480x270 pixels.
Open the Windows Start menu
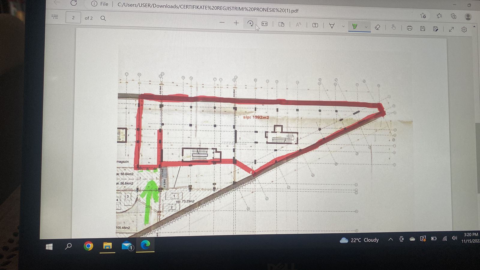click(x=49, y=247)
